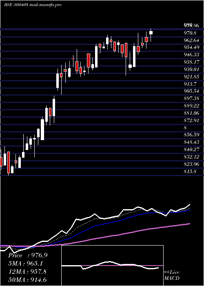Click the '<<Live MACD' label
Screen dimensions: 204x286
click(172, 275)
